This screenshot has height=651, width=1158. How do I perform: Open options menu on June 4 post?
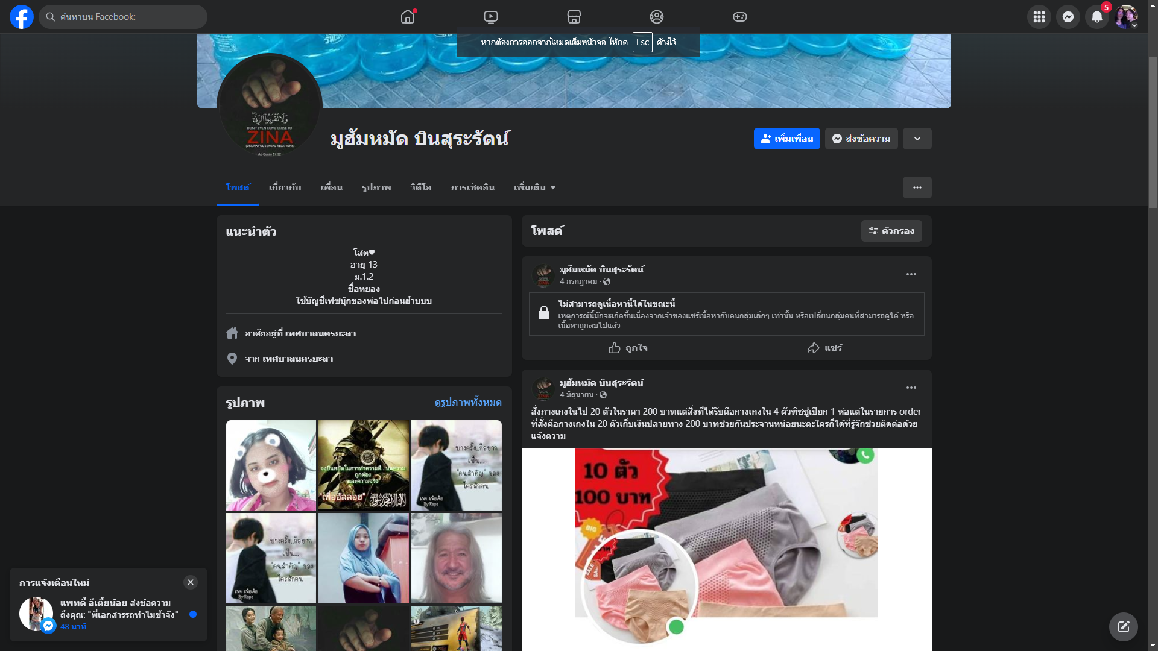click(x=911, y=388)
